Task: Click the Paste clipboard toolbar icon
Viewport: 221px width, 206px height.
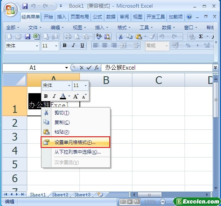Action: tap(139, 37)
